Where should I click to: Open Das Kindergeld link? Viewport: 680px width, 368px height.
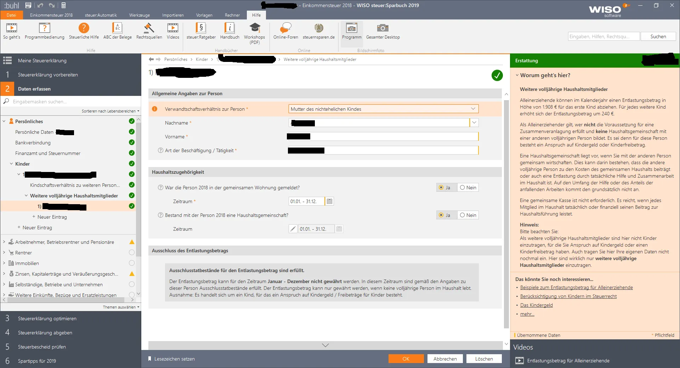(536, 305)
